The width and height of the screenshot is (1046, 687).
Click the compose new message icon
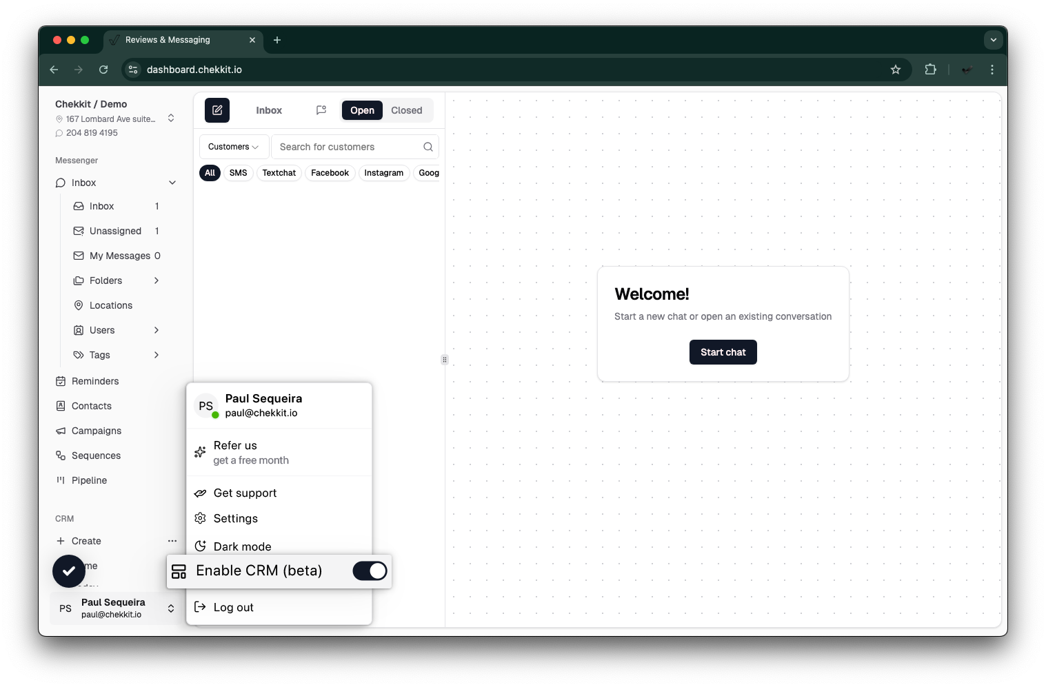[217, 110]
